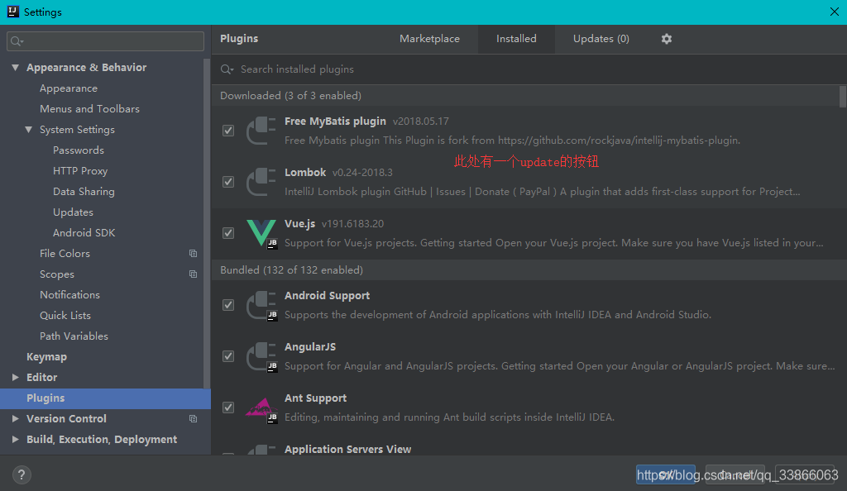
Task: Open Appearance settings page
Action: 69,88
